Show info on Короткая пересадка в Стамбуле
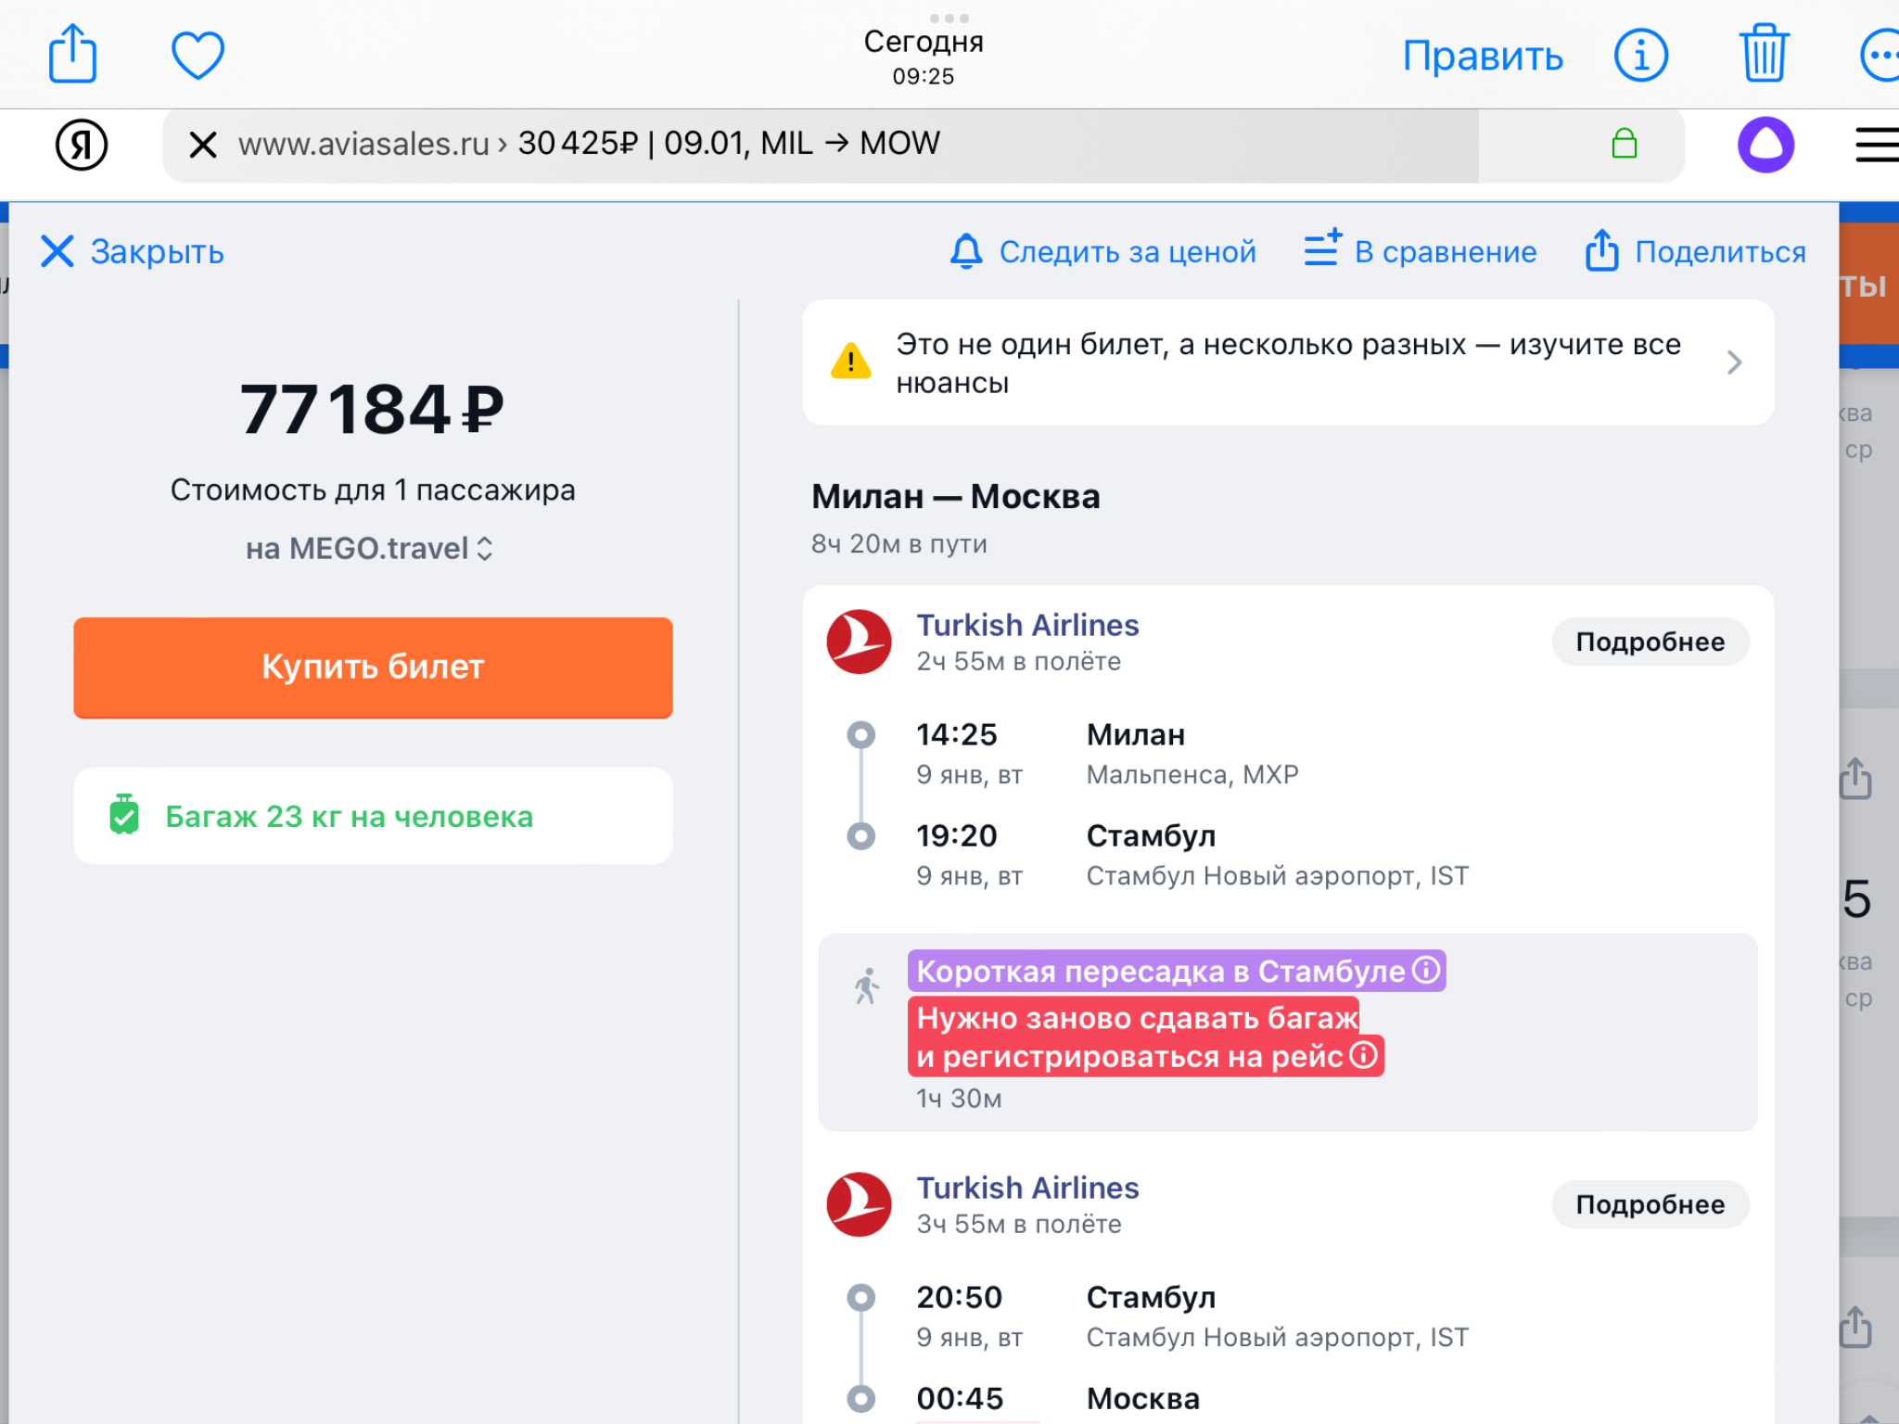The image size is (1899, 1424). tap(1426, 970)
